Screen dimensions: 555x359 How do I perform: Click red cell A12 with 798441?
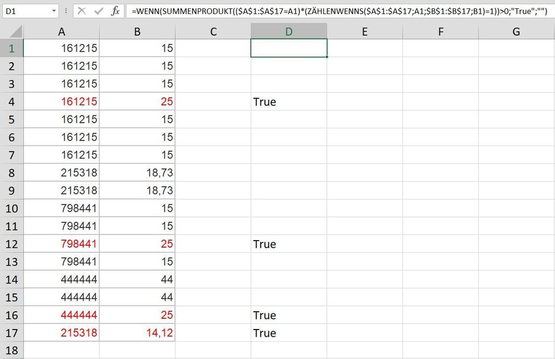[x=62, y=244]
